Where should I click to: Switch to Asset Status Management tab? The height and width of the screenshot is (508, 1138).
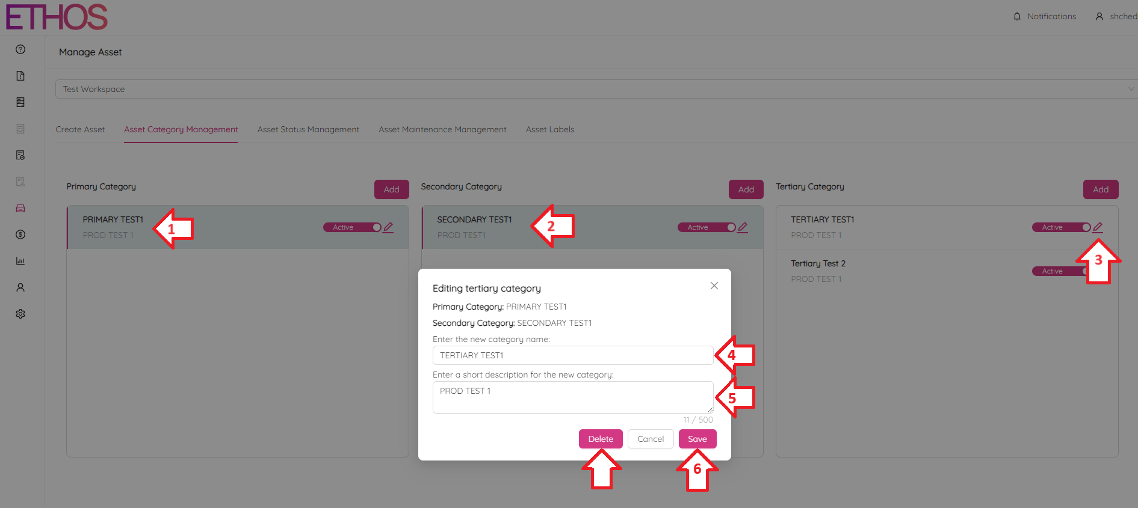coord(308,129)
